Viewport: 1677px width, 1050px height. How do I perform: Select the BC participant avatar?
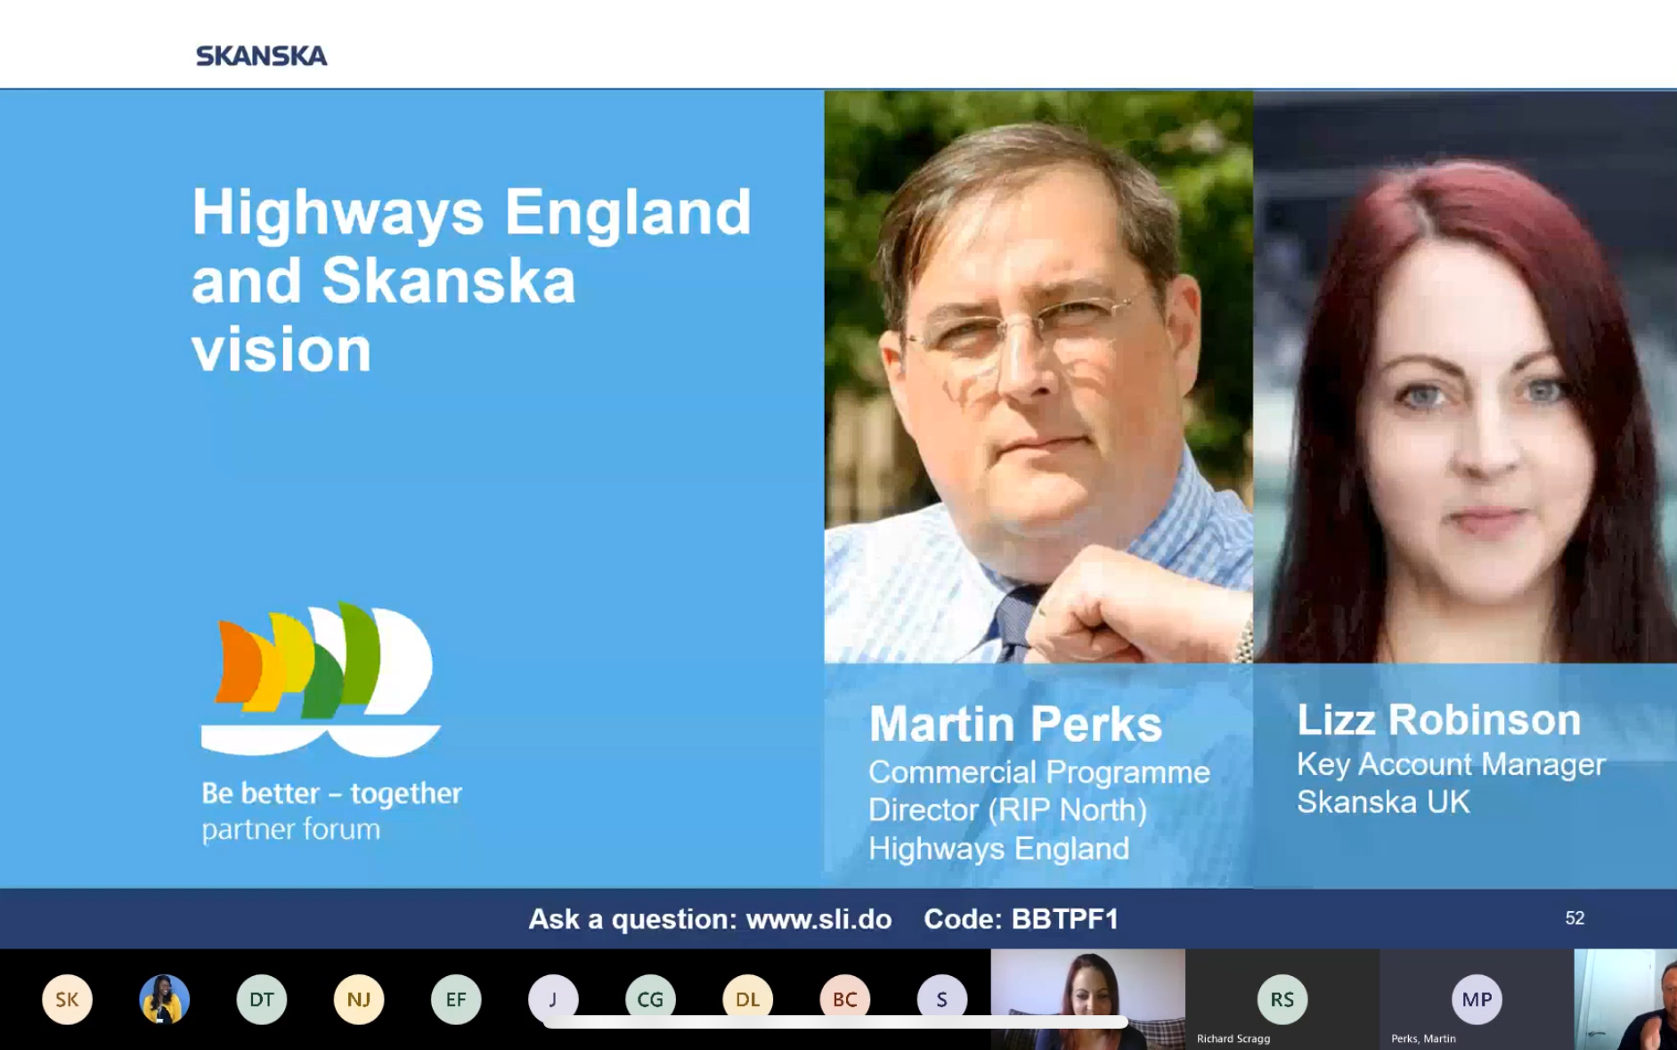844,999
